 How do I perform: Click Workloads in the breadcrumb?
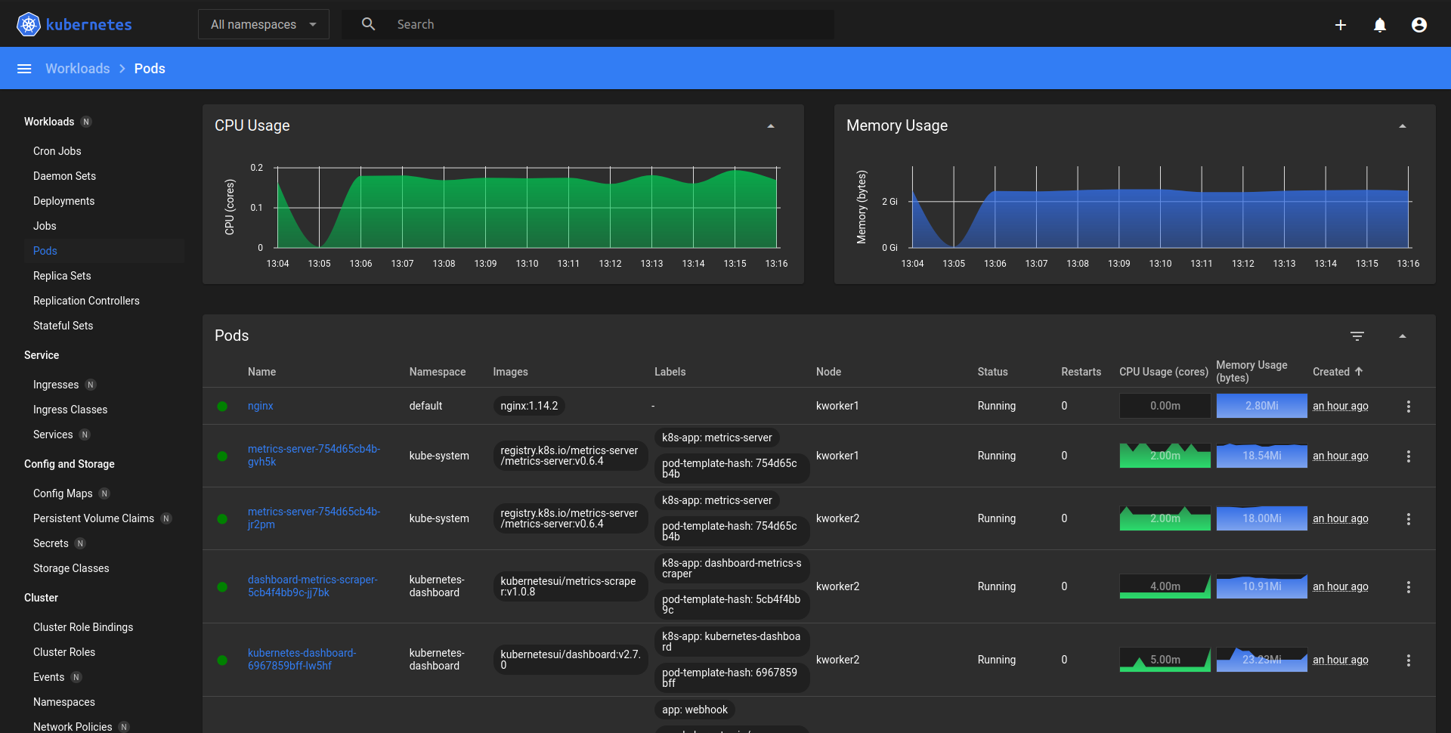[x=77, y=69]
